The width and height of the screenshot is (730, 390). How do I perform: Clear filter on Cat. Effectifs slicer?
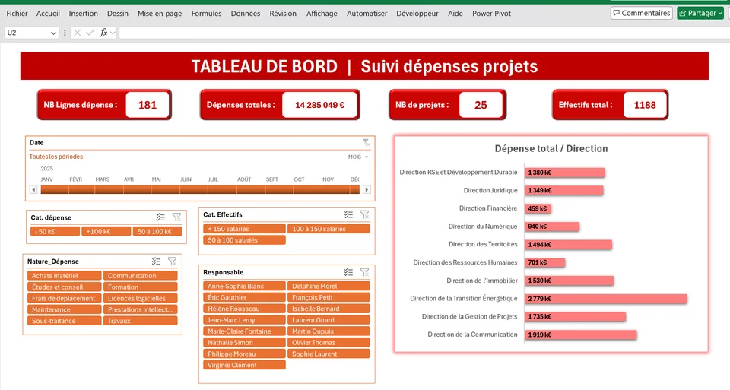364,214
